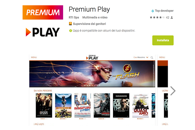This screenshot has width=195, height=130.
Task: Open the Zero Dark Thirty poster
Action: click(121, 105)
